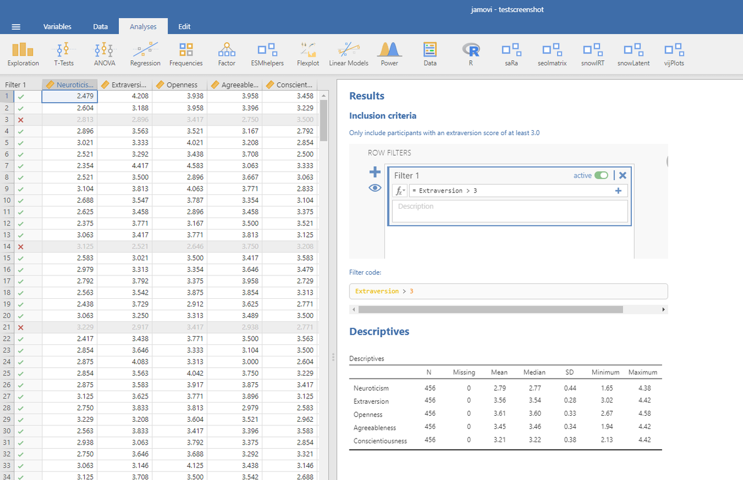Click Conscientiousness row in Descriptives table
Viewport: 743px width, 480px height.
pos(505,440)
